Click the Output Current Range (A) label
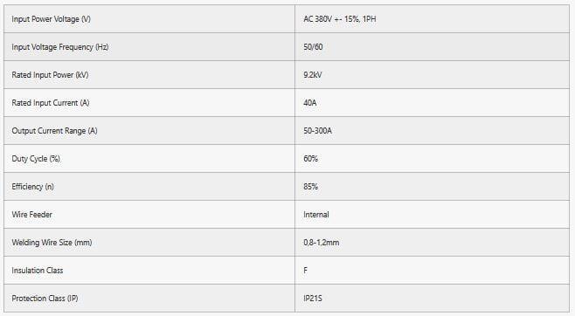This screenshot has width=575, height=316. coord(54,131)
